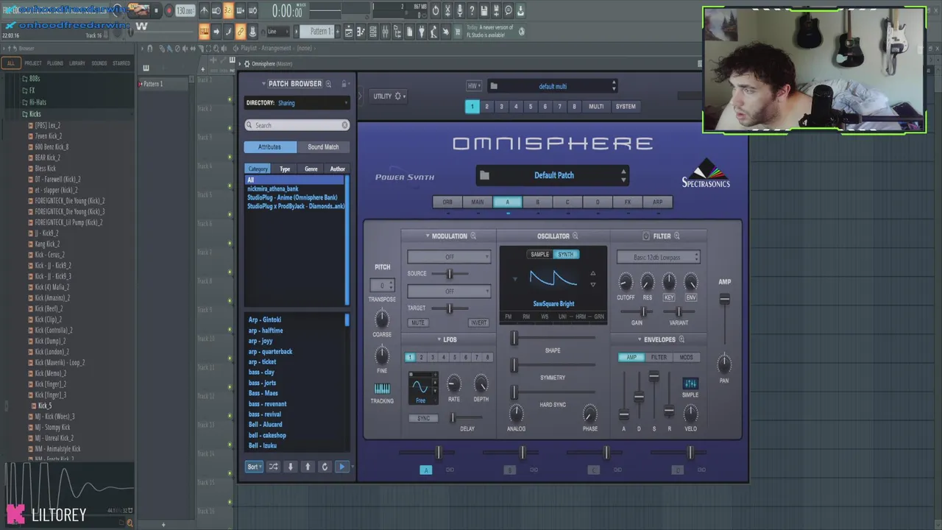This screenshot has width=942, height=530.
Task: Clear the patch search field
Action: 344,125
